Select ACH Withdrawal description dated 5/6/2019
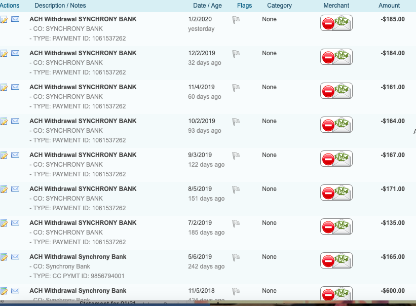Screen dimensions: 416x306 click(x=78, y=257)
